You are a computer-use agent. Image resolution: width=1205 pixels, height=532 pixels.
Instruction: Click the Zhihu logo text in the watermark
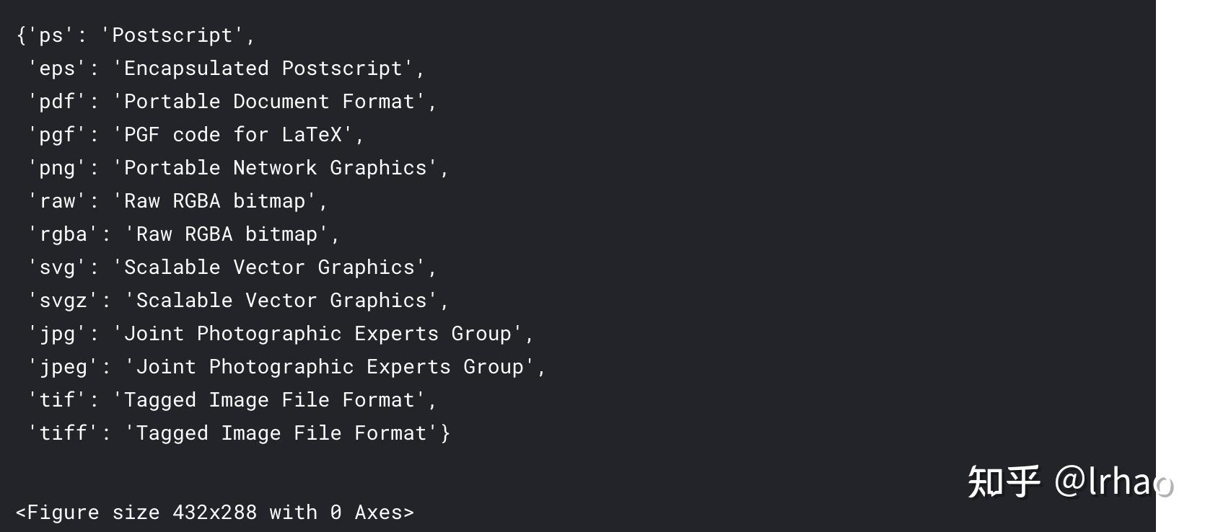(1003, 482)
